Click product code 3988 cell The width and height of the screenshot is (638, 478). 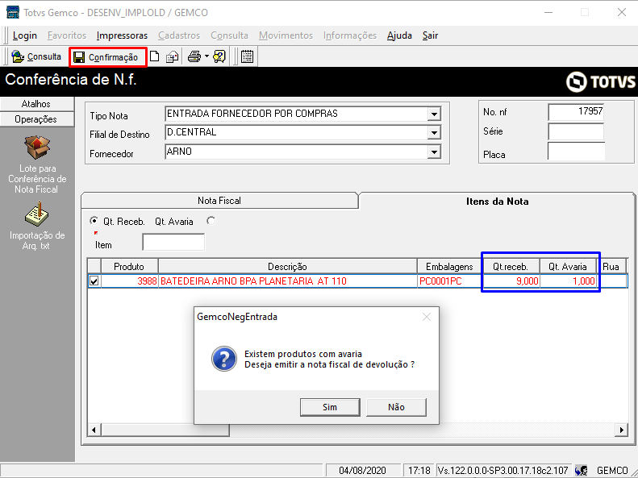coord(129,281)
